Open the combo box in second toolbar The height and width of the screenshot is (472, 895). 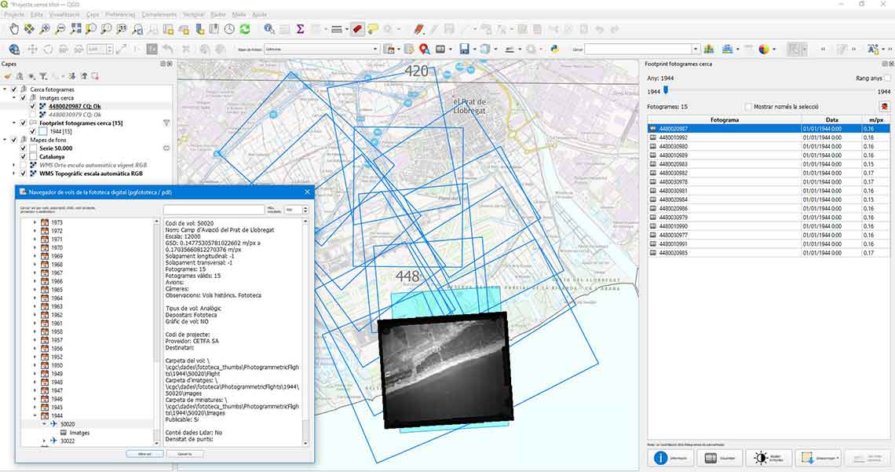tap(322, 49)
